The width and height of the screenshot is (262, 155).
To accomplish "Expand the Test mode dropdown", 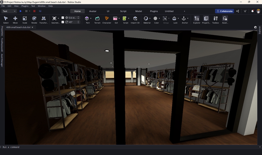I will (x=9, y=11).
